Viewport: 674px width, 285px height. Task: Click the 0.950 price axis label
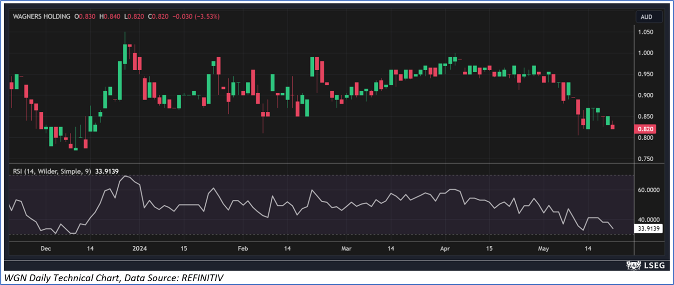click(x=646, y=74)
